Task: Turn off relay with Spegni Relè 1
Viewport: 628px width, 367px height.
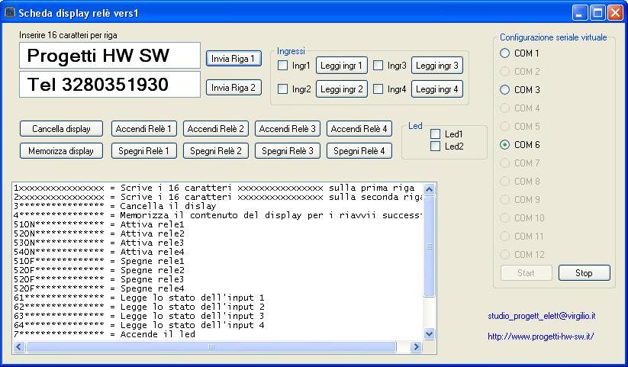Action: [143, 151]
